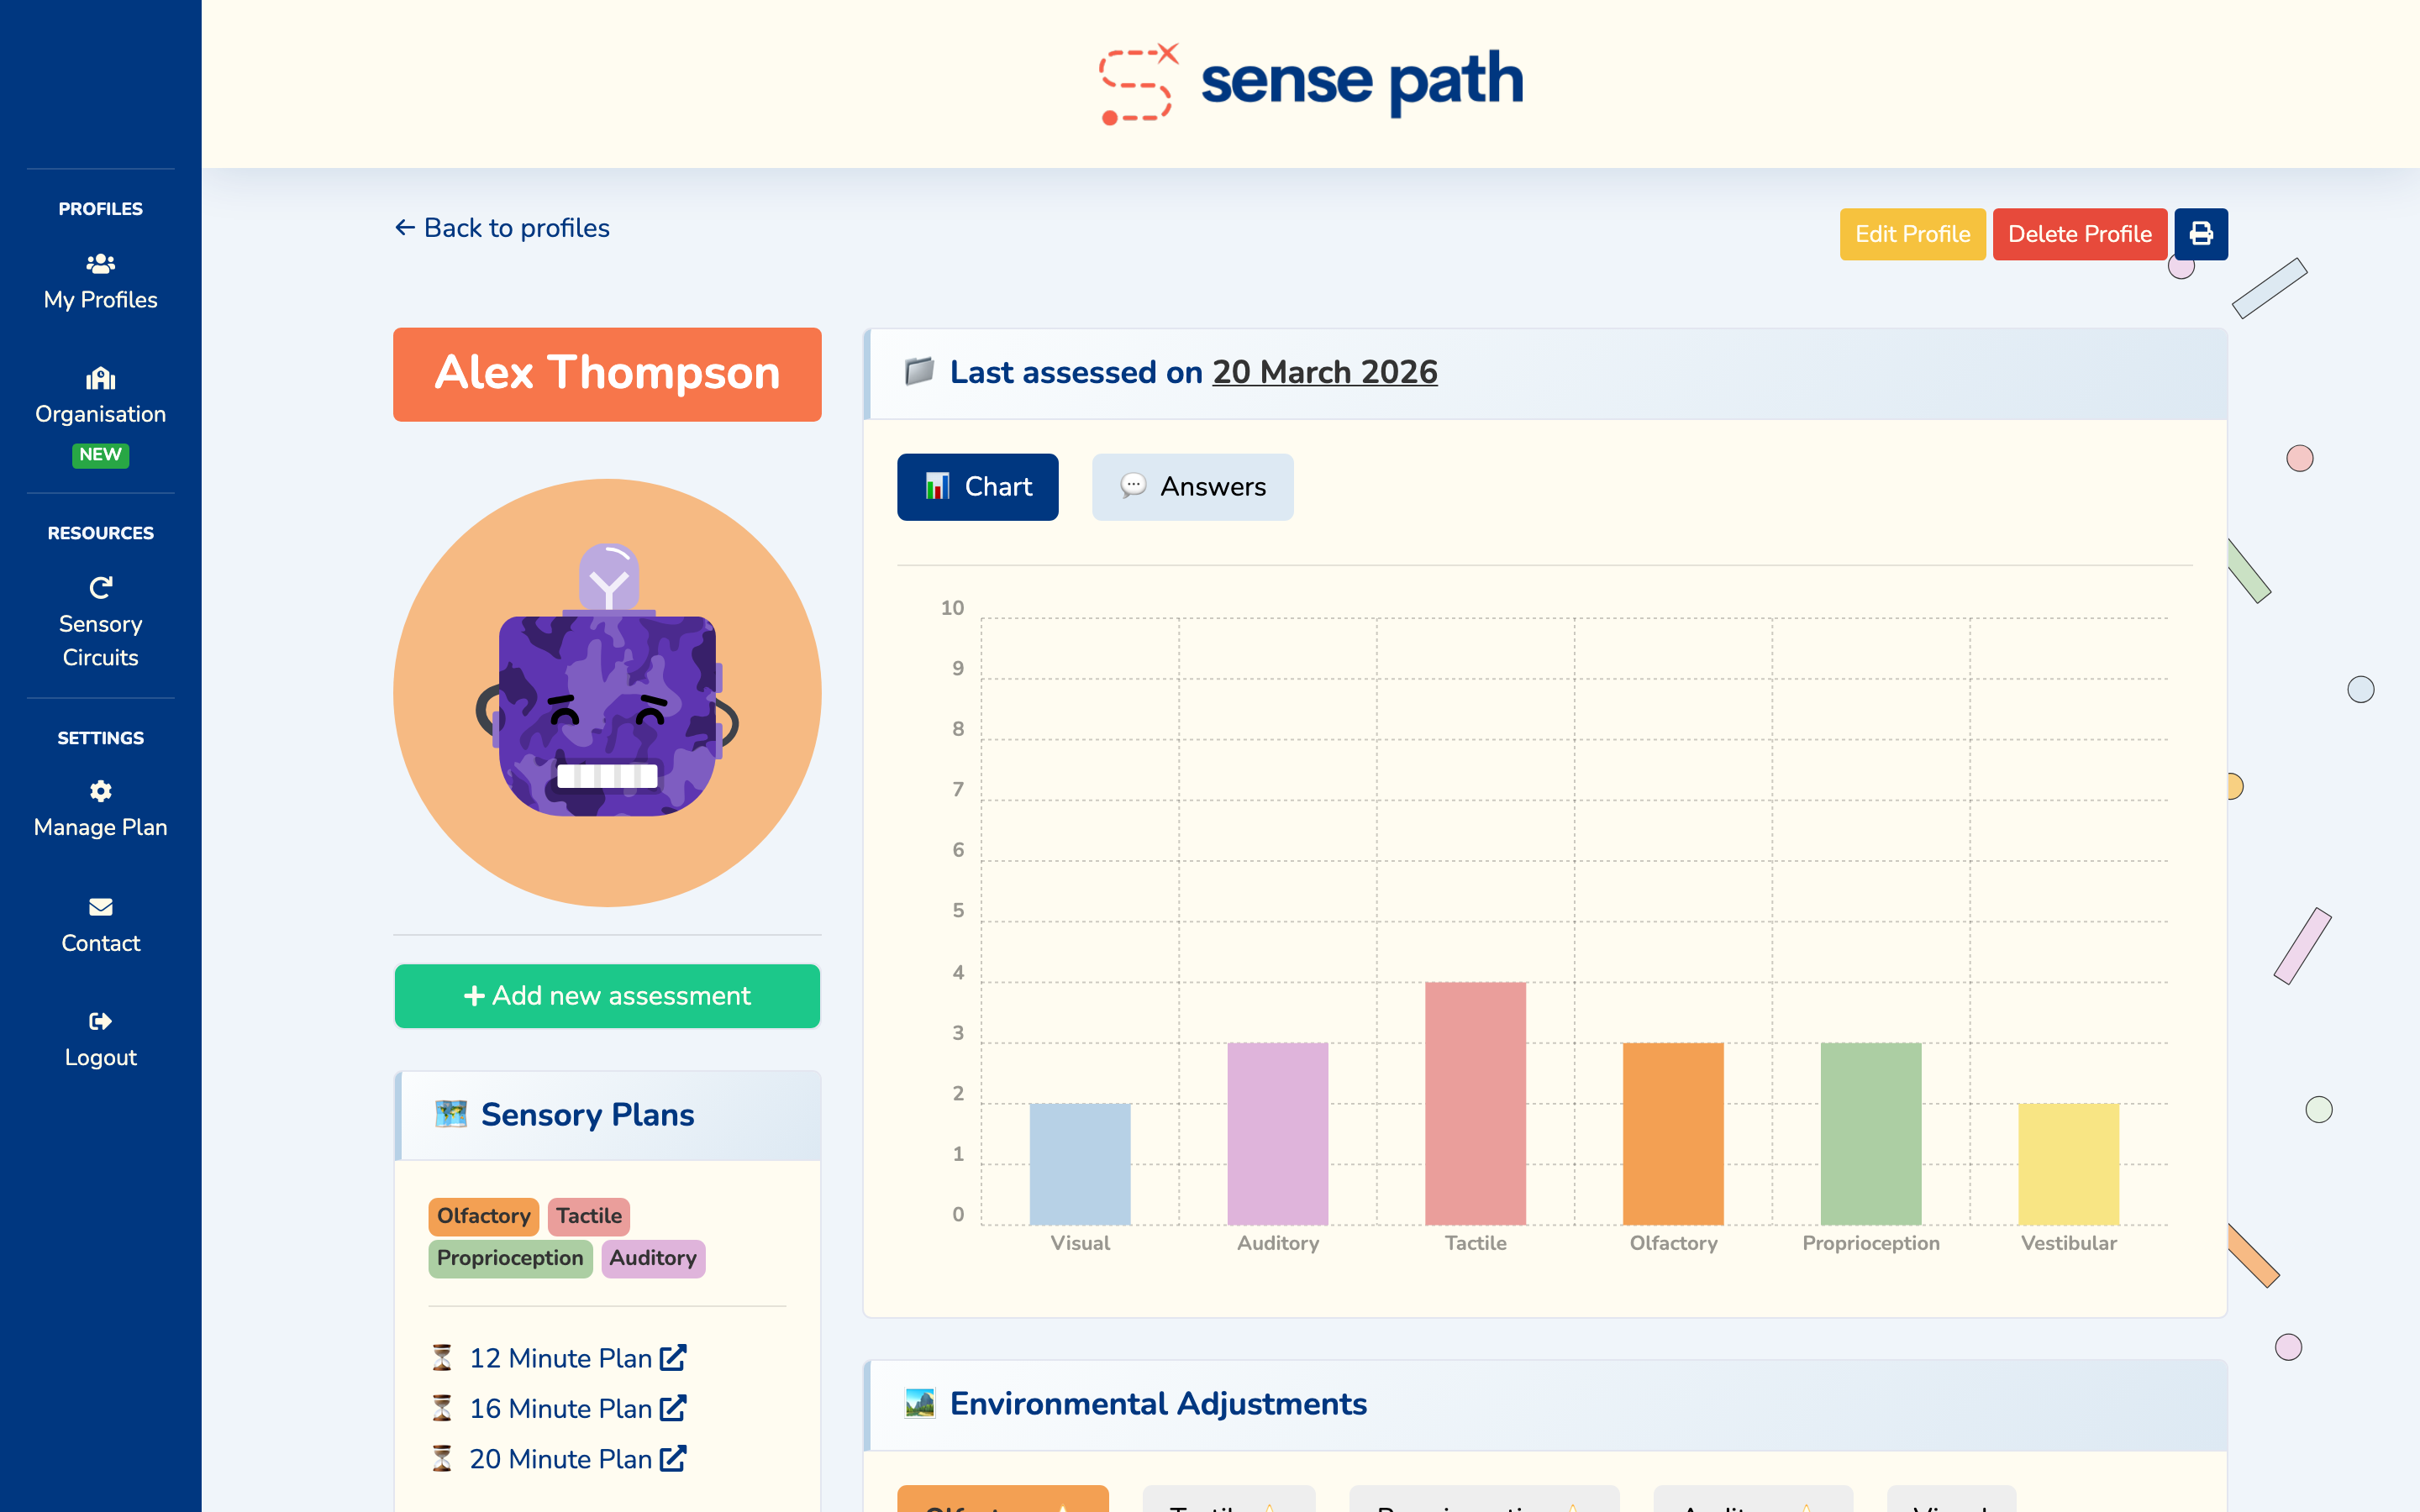The width and height of the screenshot is (2420, 1512).
Task: Switch to the Answers tab
Action: click(1192, 487)
